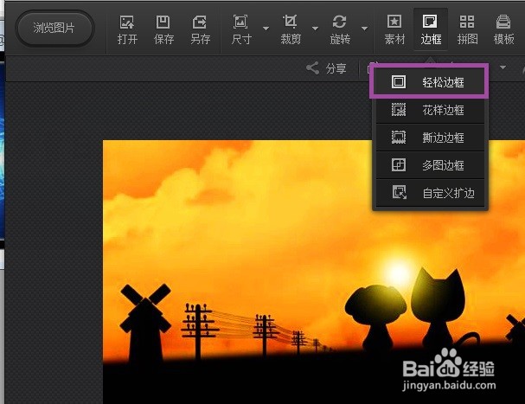This screenshot has height=404, width=525.
Task: Click the 浏览图片 browse pictures button
Action: coord(54,29)
